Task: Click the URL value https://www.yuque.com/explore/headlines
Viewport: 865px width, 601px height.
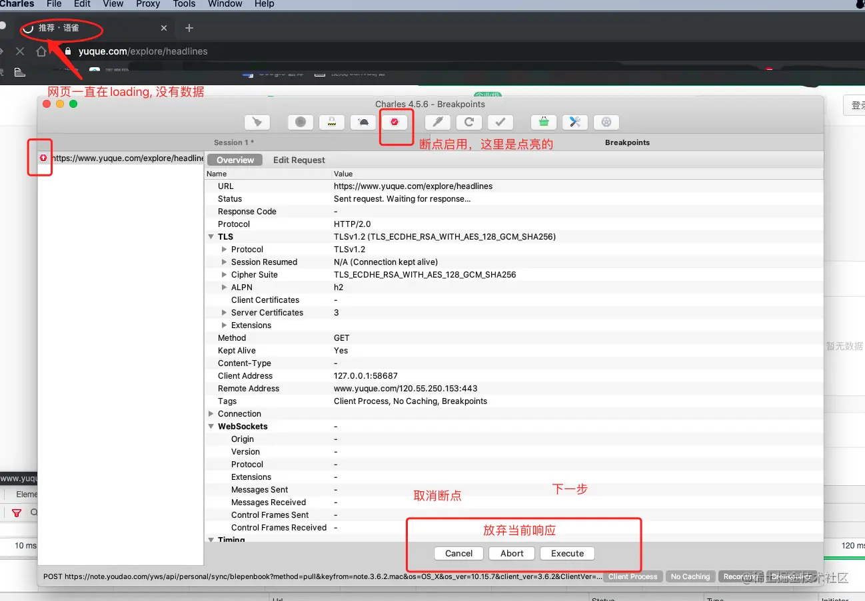Action: (x=413, y=186)
